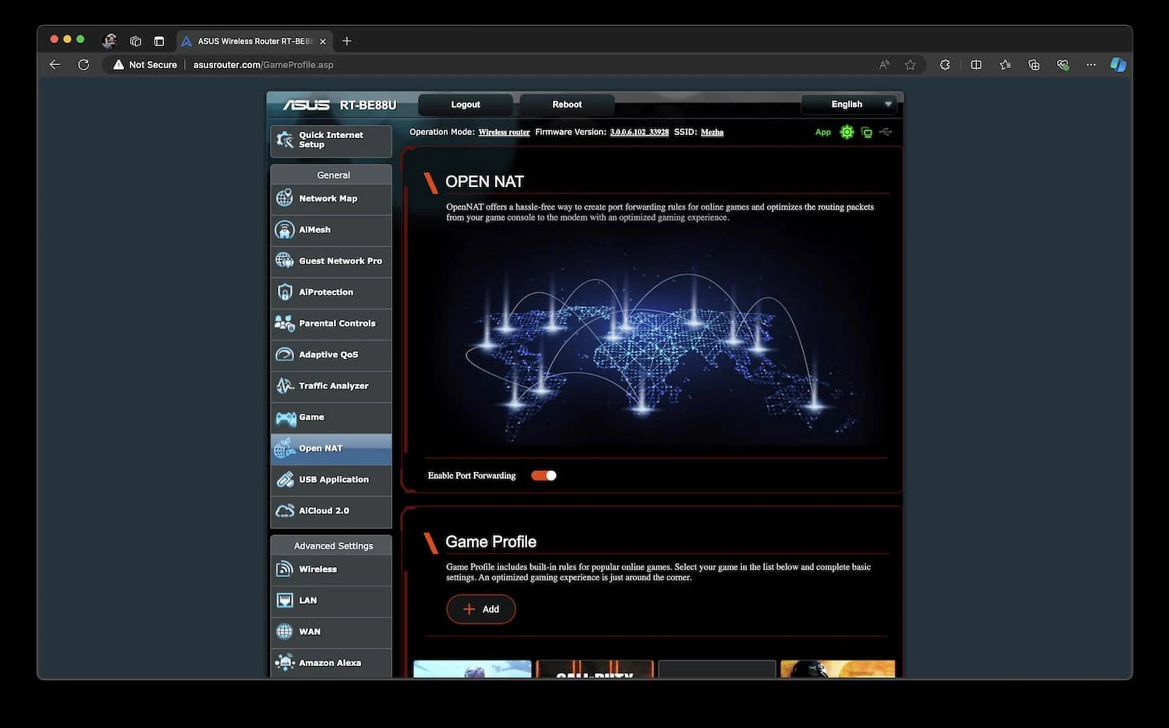The image size is (1169, 728).
Task: Click the WAN globe icon
Action: [284, 631]
